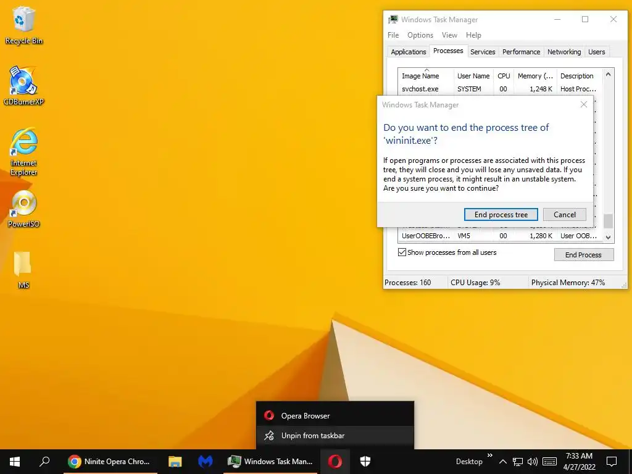Show hidden system tray icons
Viewport: 632px width, 474px height.
502,462
